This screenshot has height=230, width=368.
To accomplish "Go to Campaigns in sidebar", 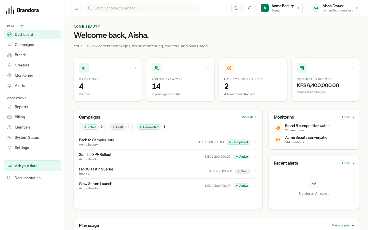I will tap(32, 45).
